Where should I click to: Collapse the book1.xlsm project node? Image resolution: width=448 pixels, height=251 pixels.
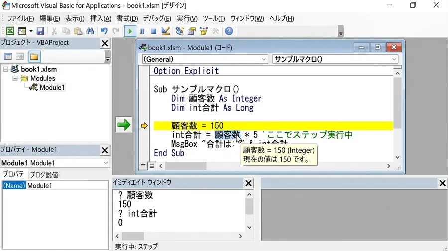tap(5, 69)
